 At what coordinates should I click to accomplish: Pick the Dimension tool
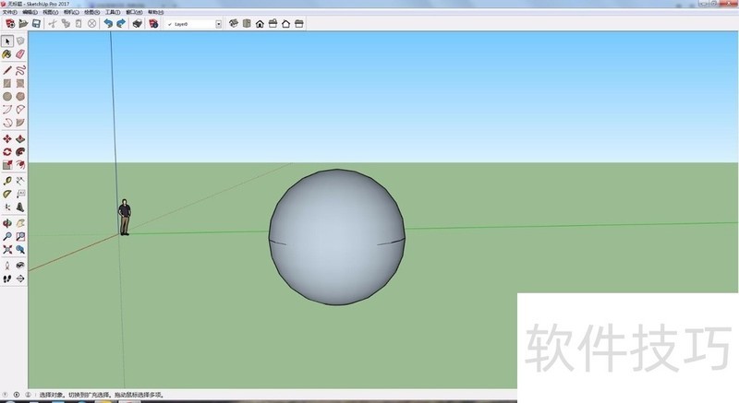pyautogui.click(x=20, y=181)
